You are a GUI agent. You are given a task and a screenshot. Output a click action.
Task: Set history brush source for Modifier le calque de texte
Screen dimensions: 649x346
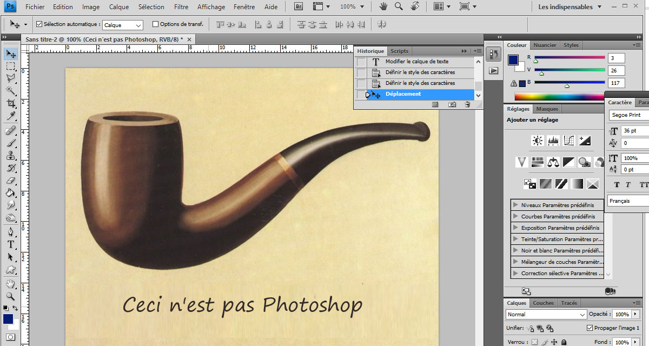pos(361,62)
